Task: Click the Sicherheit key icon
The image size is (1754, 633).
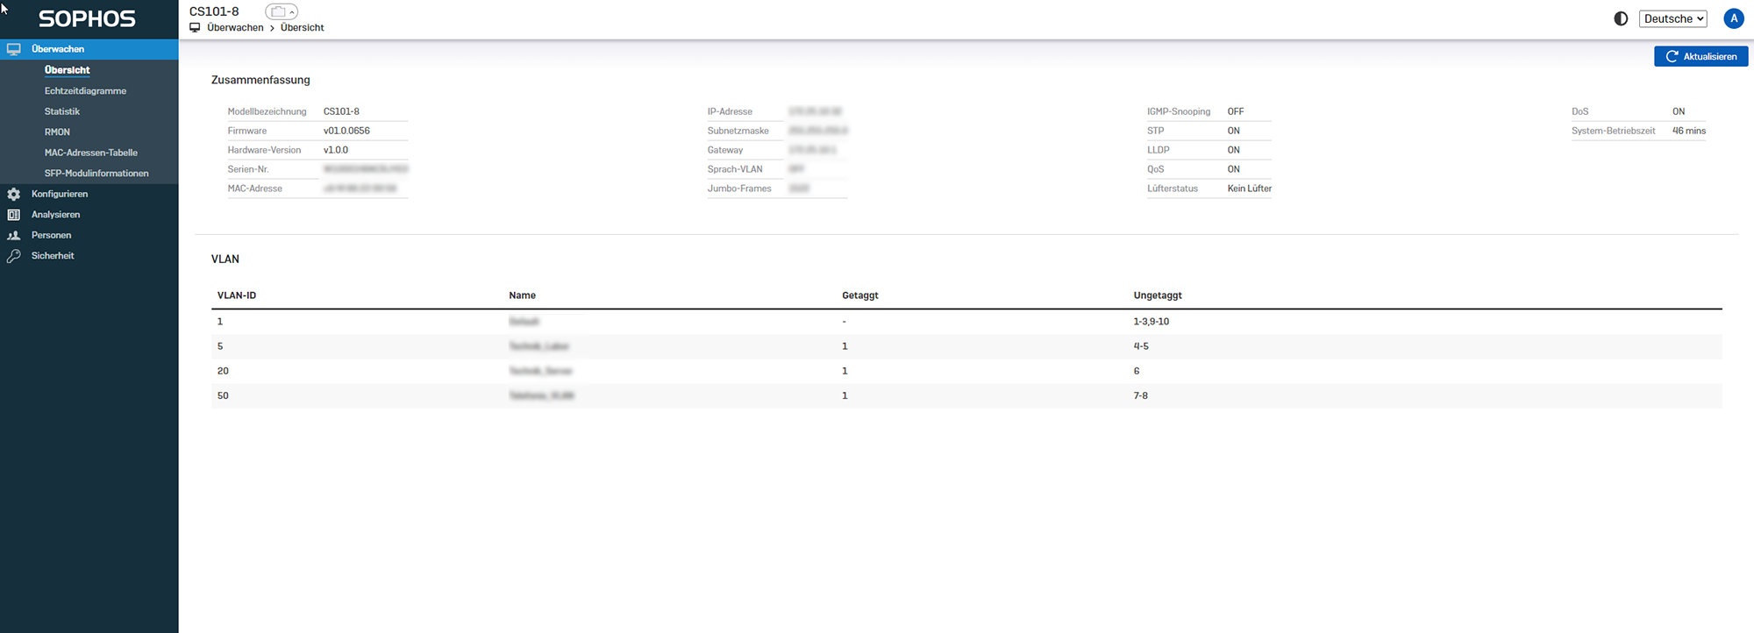Action: (x=13, y=256)
